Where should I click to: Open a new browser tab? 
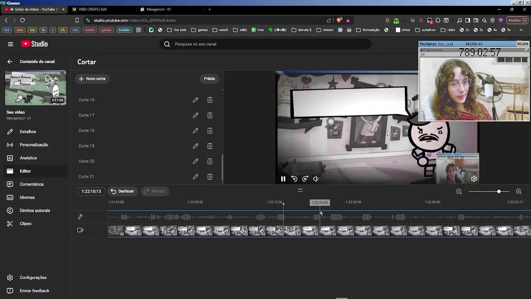[x=209, y=9]
